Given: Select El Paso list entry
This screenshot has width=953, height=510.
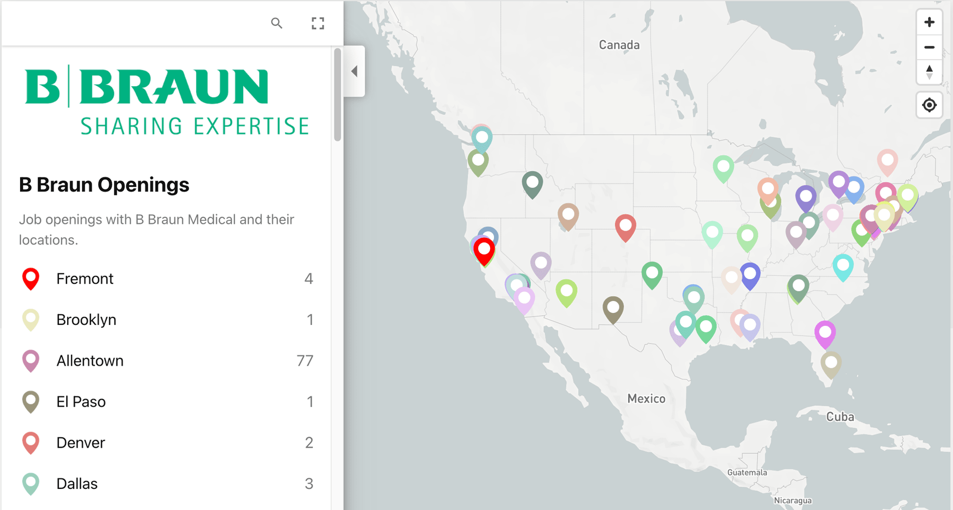Looking at the screenshot, I should tap(81, 402).
